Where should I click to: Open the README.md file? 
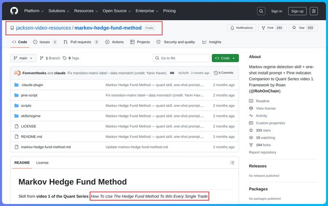(x=31, y=137)
